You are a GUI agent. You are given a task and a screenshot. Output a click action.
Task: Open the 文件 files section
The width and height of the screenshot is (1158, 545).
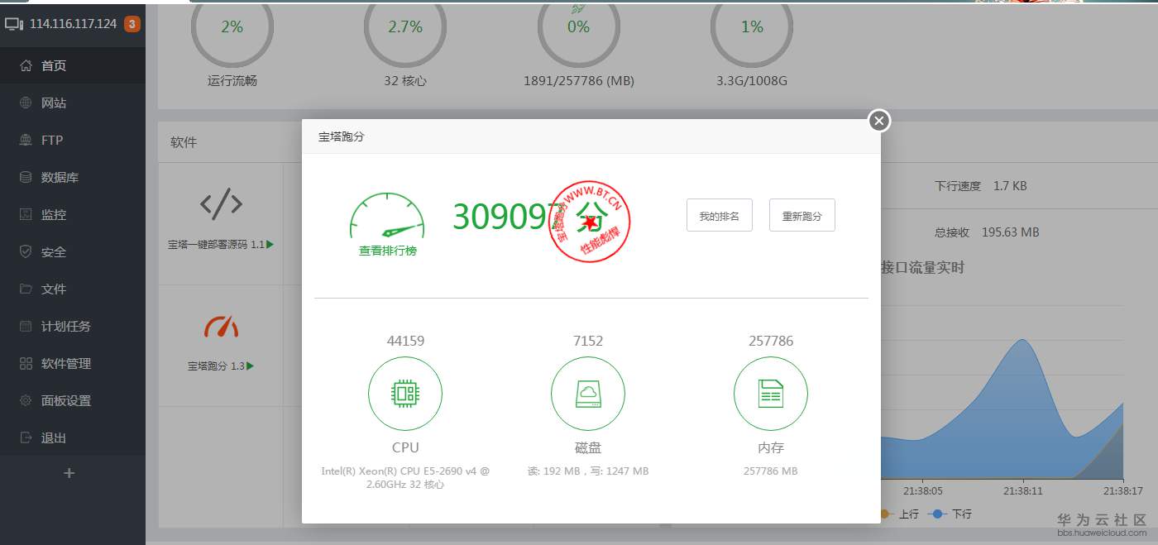click(73, 289)
